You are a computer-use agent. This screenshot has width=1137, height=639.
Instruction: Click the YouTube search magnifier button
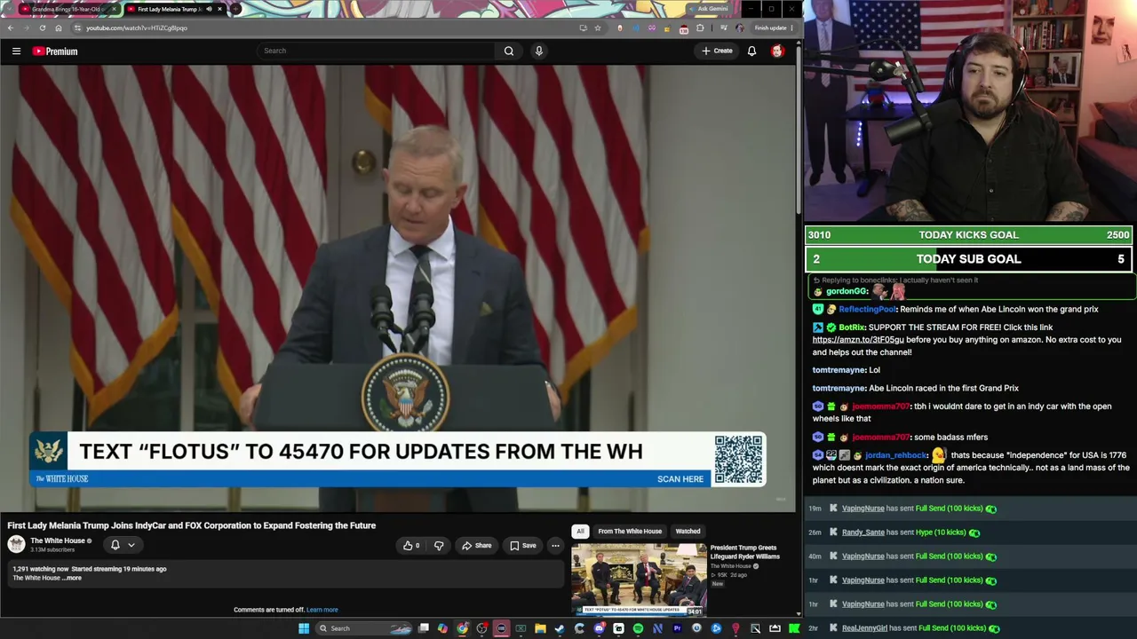click(x=509, y=51)
